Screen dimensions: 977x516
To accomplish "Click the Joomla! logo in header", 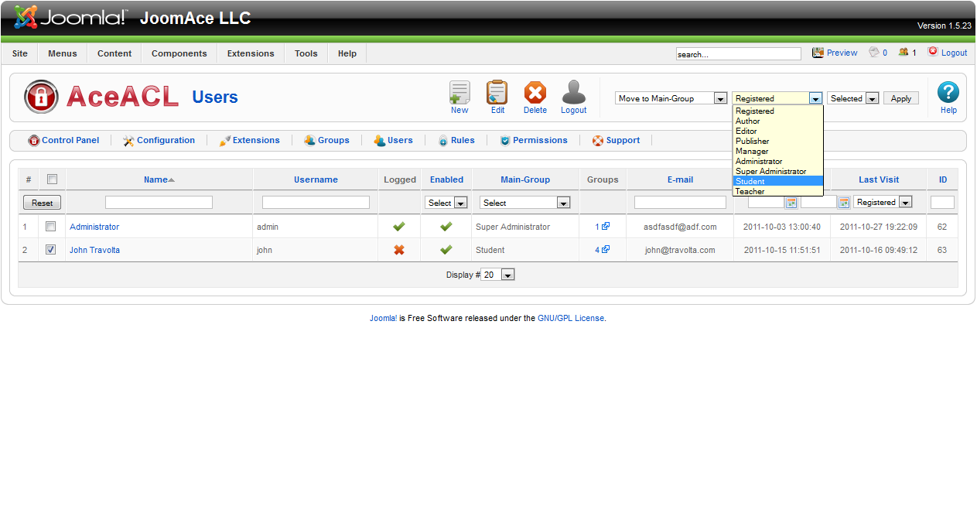I will click(x=70, y=17).
